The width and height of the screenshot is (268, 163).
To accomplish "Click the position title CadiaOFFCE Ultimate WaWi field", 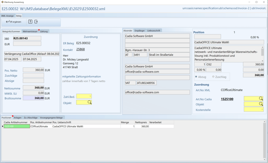I will point(229,42).
